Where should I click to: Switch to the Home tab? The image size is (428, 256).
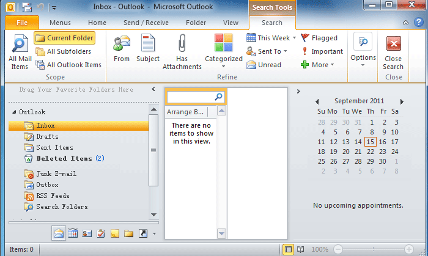(97, 23)
